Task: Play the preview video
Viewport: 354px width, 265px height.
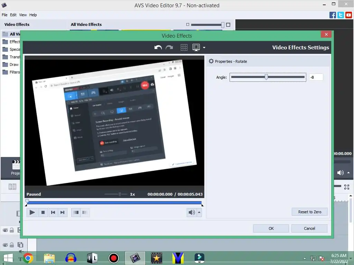Action: point(32,212)
